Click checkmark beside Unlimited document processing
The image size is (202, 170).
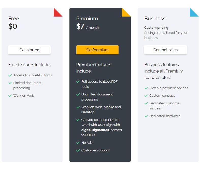point(78,94)
